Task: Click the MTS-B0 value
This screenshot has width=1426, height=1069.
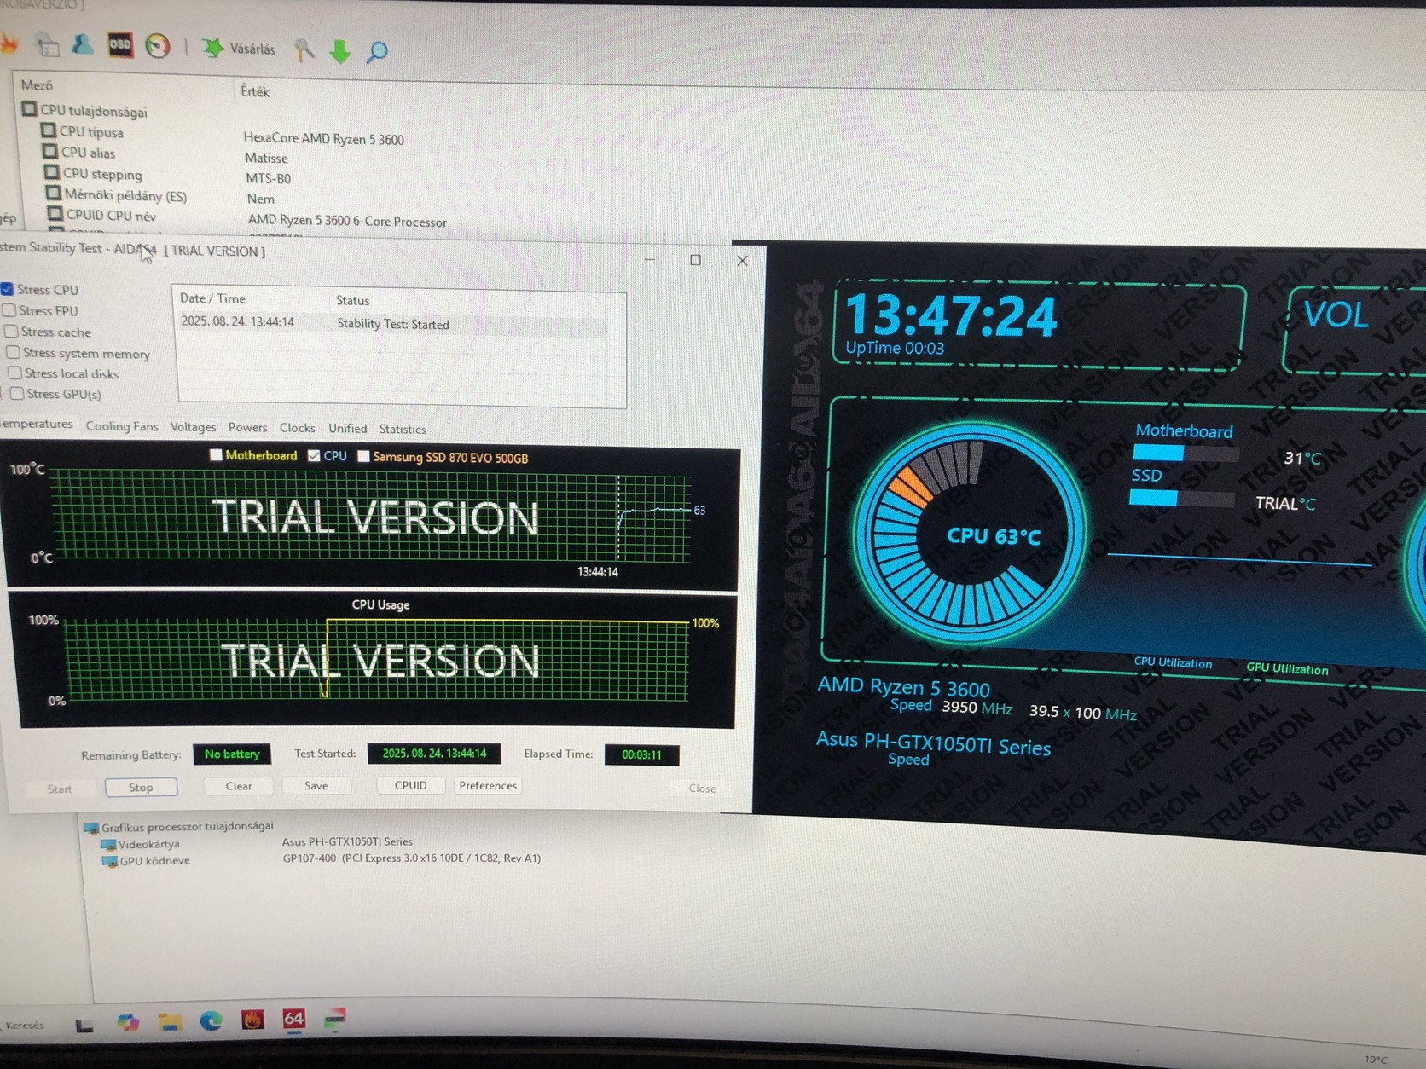Action: tap(268, 178)
